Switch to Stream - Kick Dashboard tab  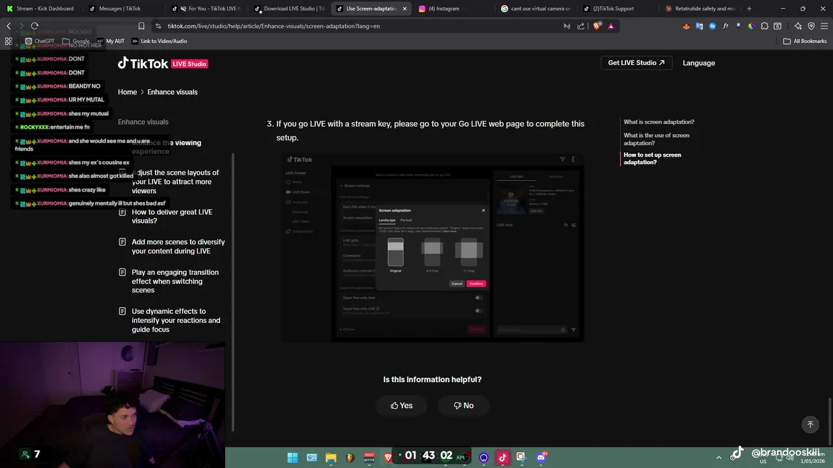tap(40, 8)
